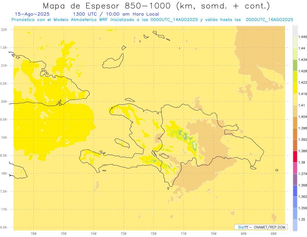Select the red colorbar segment between 1.38 and 1.386
This screenshot has width=307, height=237.
[295, 156]
